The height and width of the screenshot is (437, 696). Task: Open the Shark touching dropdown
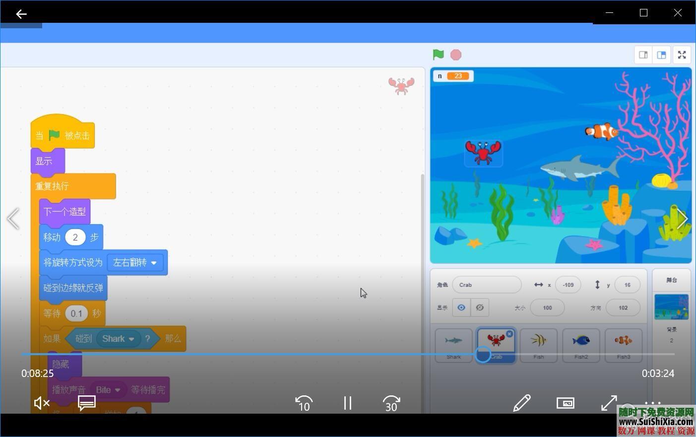[118, 339]
